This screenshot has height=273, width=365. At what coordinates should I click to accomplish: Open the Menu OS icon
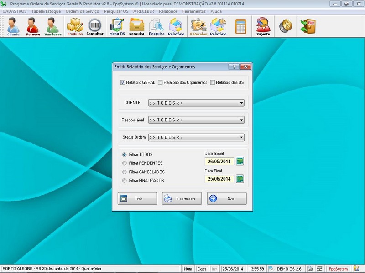[x=117, y=26]
